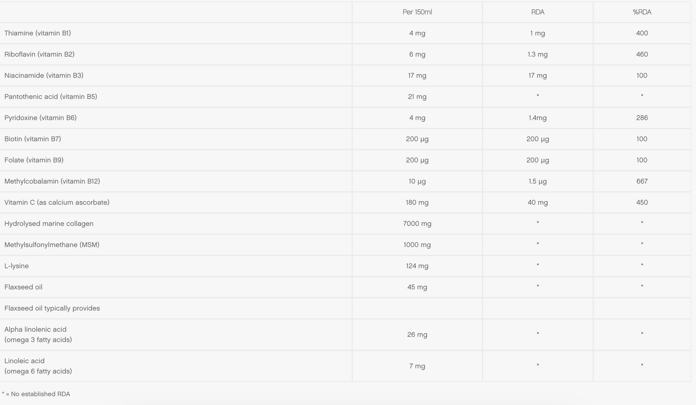Select Flaxseed oil typically provides text

(x=52, y=308)
